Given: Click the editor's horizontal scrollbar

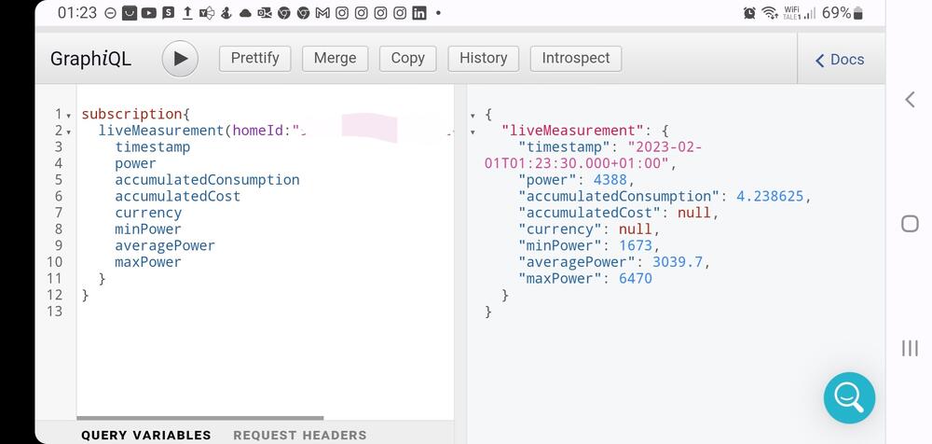Looking at the screenshot, I should point(200,419).
